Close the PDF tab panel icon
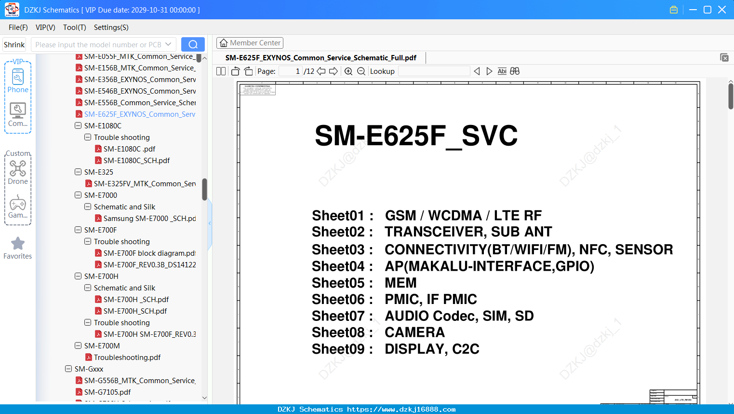Screen dimensions: 734x414 point(724,57)
